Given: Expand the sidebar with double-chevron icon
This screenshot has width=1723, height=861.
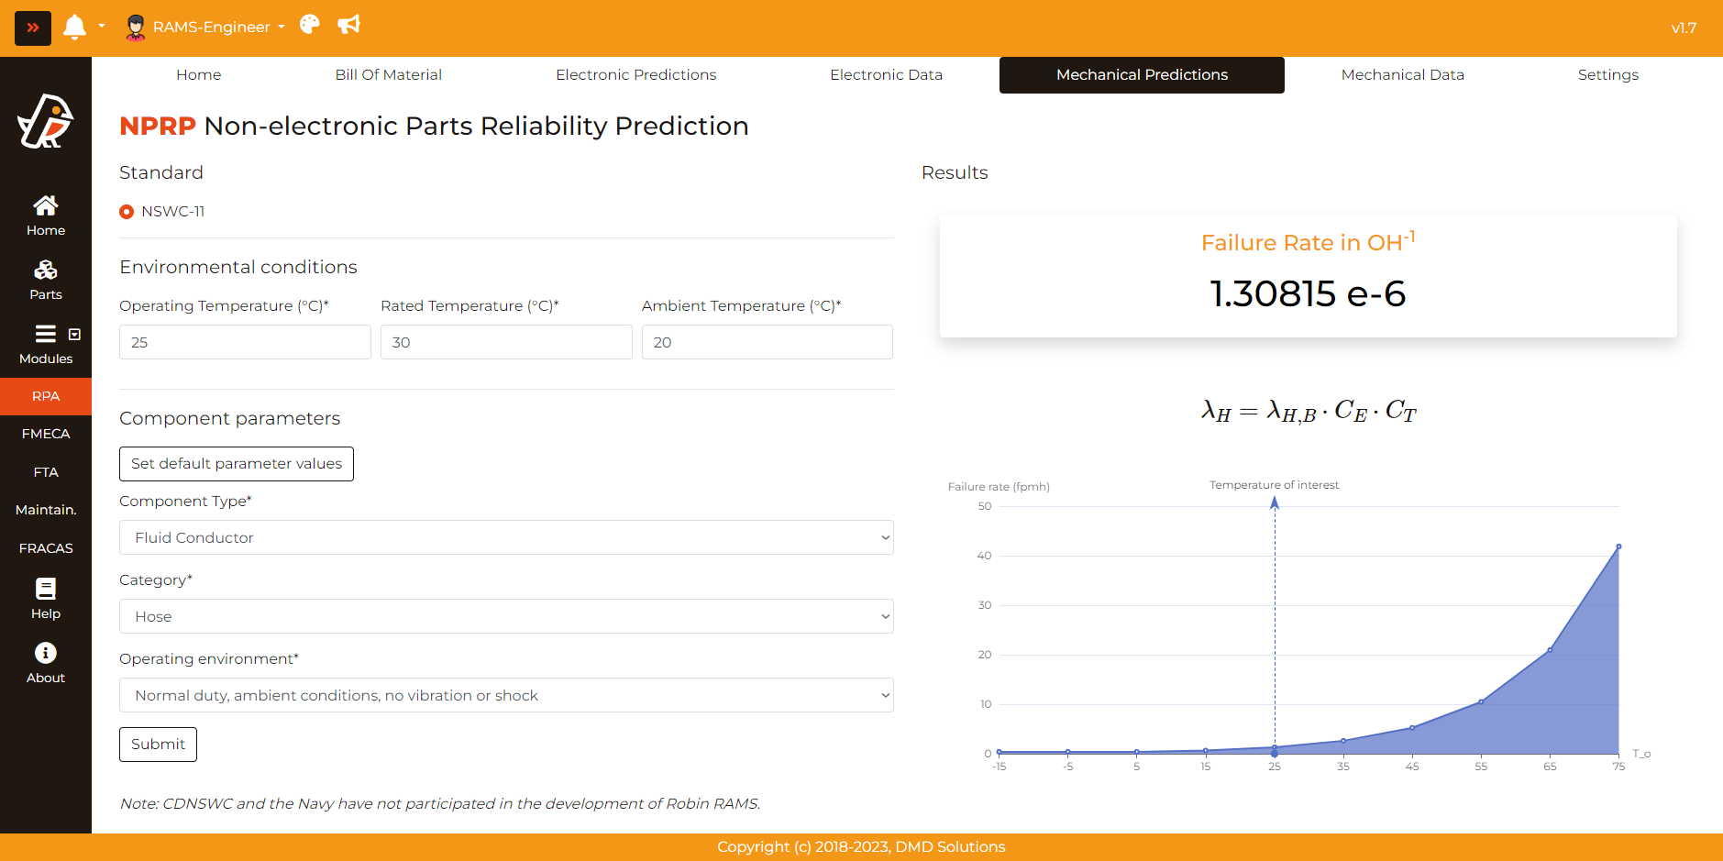Looking at the screenshot, I should 33,28.
